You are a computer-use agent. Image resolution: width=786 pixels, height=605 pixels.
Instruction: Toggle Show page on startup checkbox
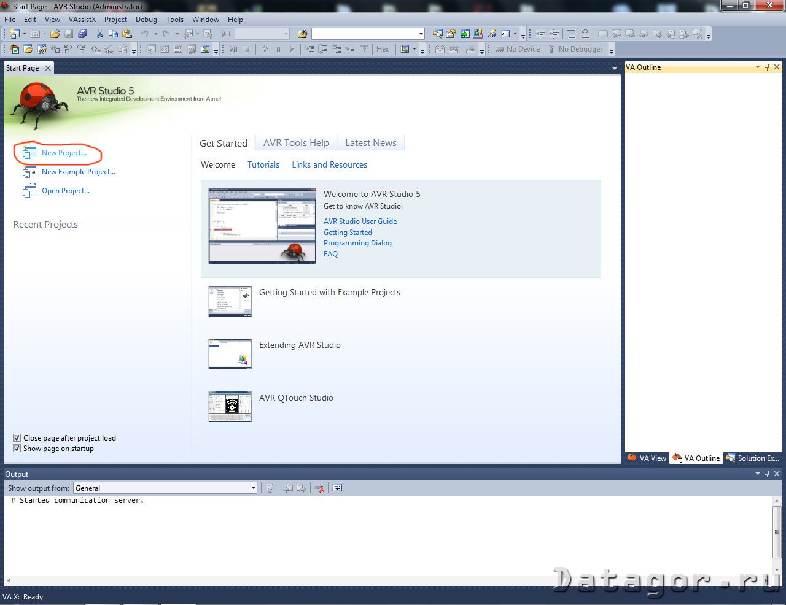coord(17,449)
